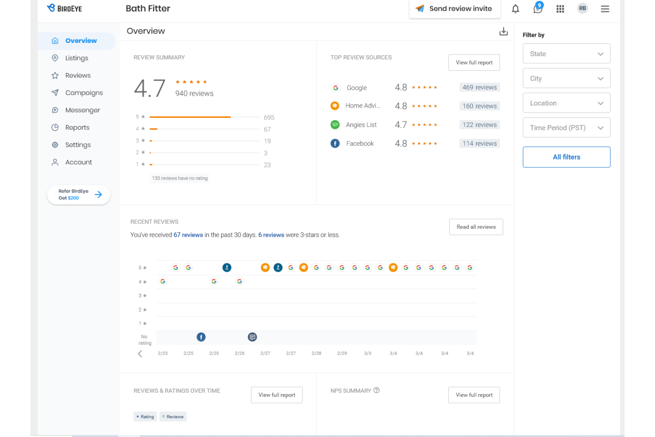The width and height of the screenshot is (655, 437).
Task: Click the 469 reviews badge for Google
Action: (x=480, y=87)
